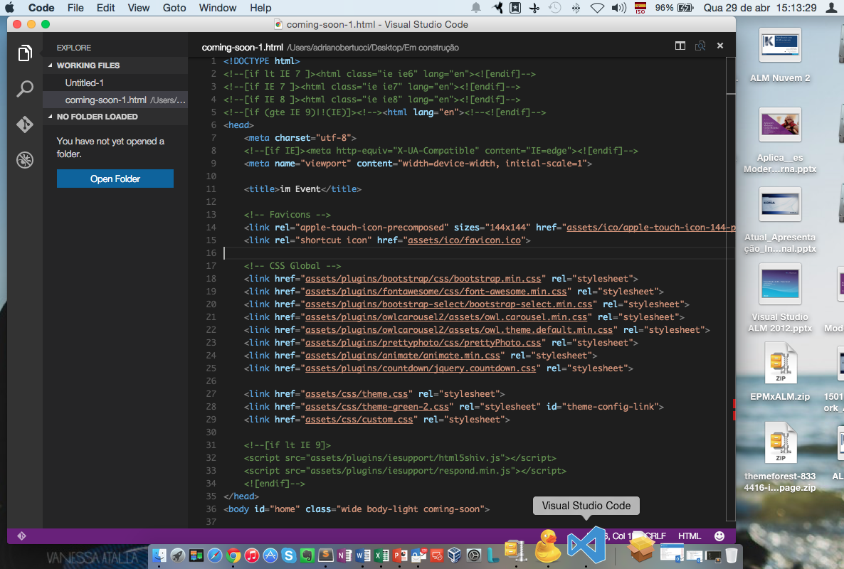Open the Edit menu

[x=105, y=8]
